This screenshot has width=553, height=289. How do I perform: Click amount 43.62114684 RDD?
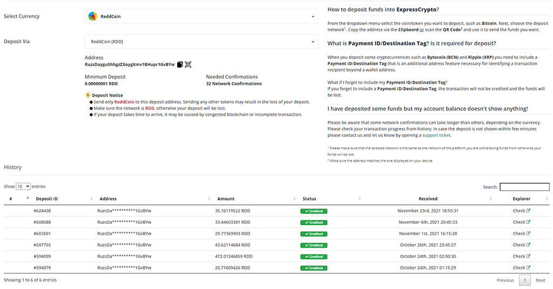232,245
